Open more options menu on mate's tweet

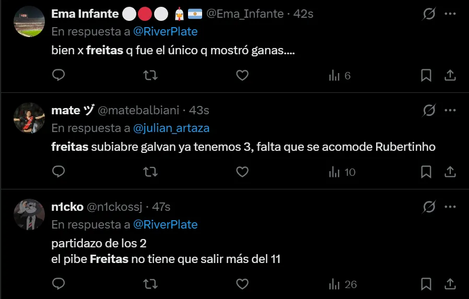450,111
